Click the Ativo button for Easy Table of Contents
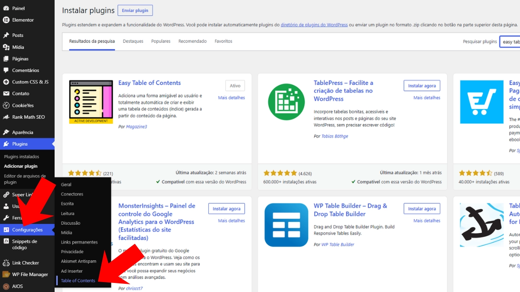 click(x=235, y=86)
